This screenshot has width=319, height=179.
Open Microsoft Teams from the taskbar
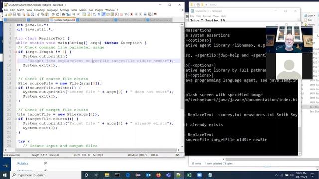[x=168, y=175]
